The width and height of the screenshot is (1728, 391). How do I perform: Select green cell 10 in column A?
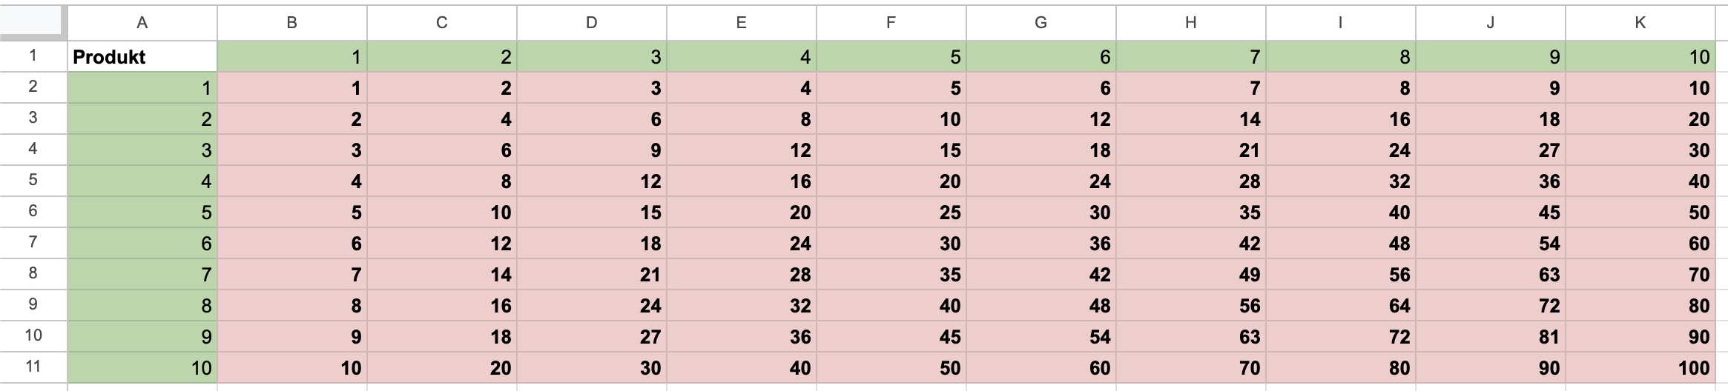(x=142, y=368)
